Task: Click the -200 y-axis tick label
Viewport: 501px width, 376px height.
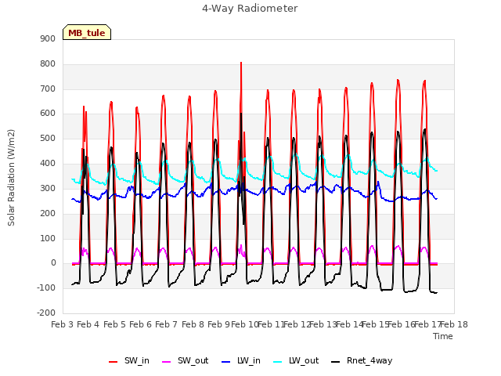Action: (x=46, y=313)
